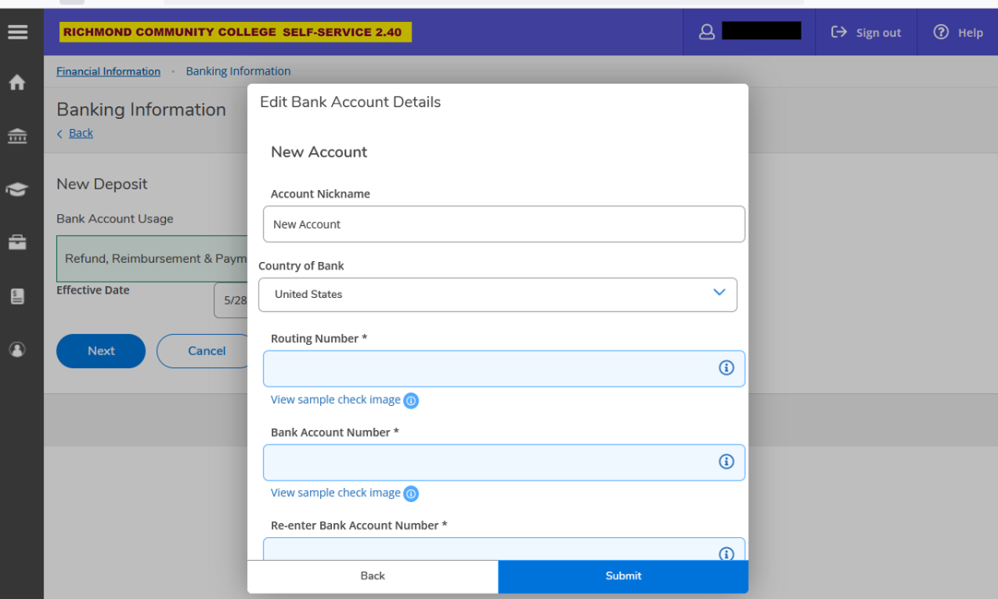The width and height of the screenshot is (998, 599).
Task: Click info icon in Routing Number field
Action: [x=726, y=368]
